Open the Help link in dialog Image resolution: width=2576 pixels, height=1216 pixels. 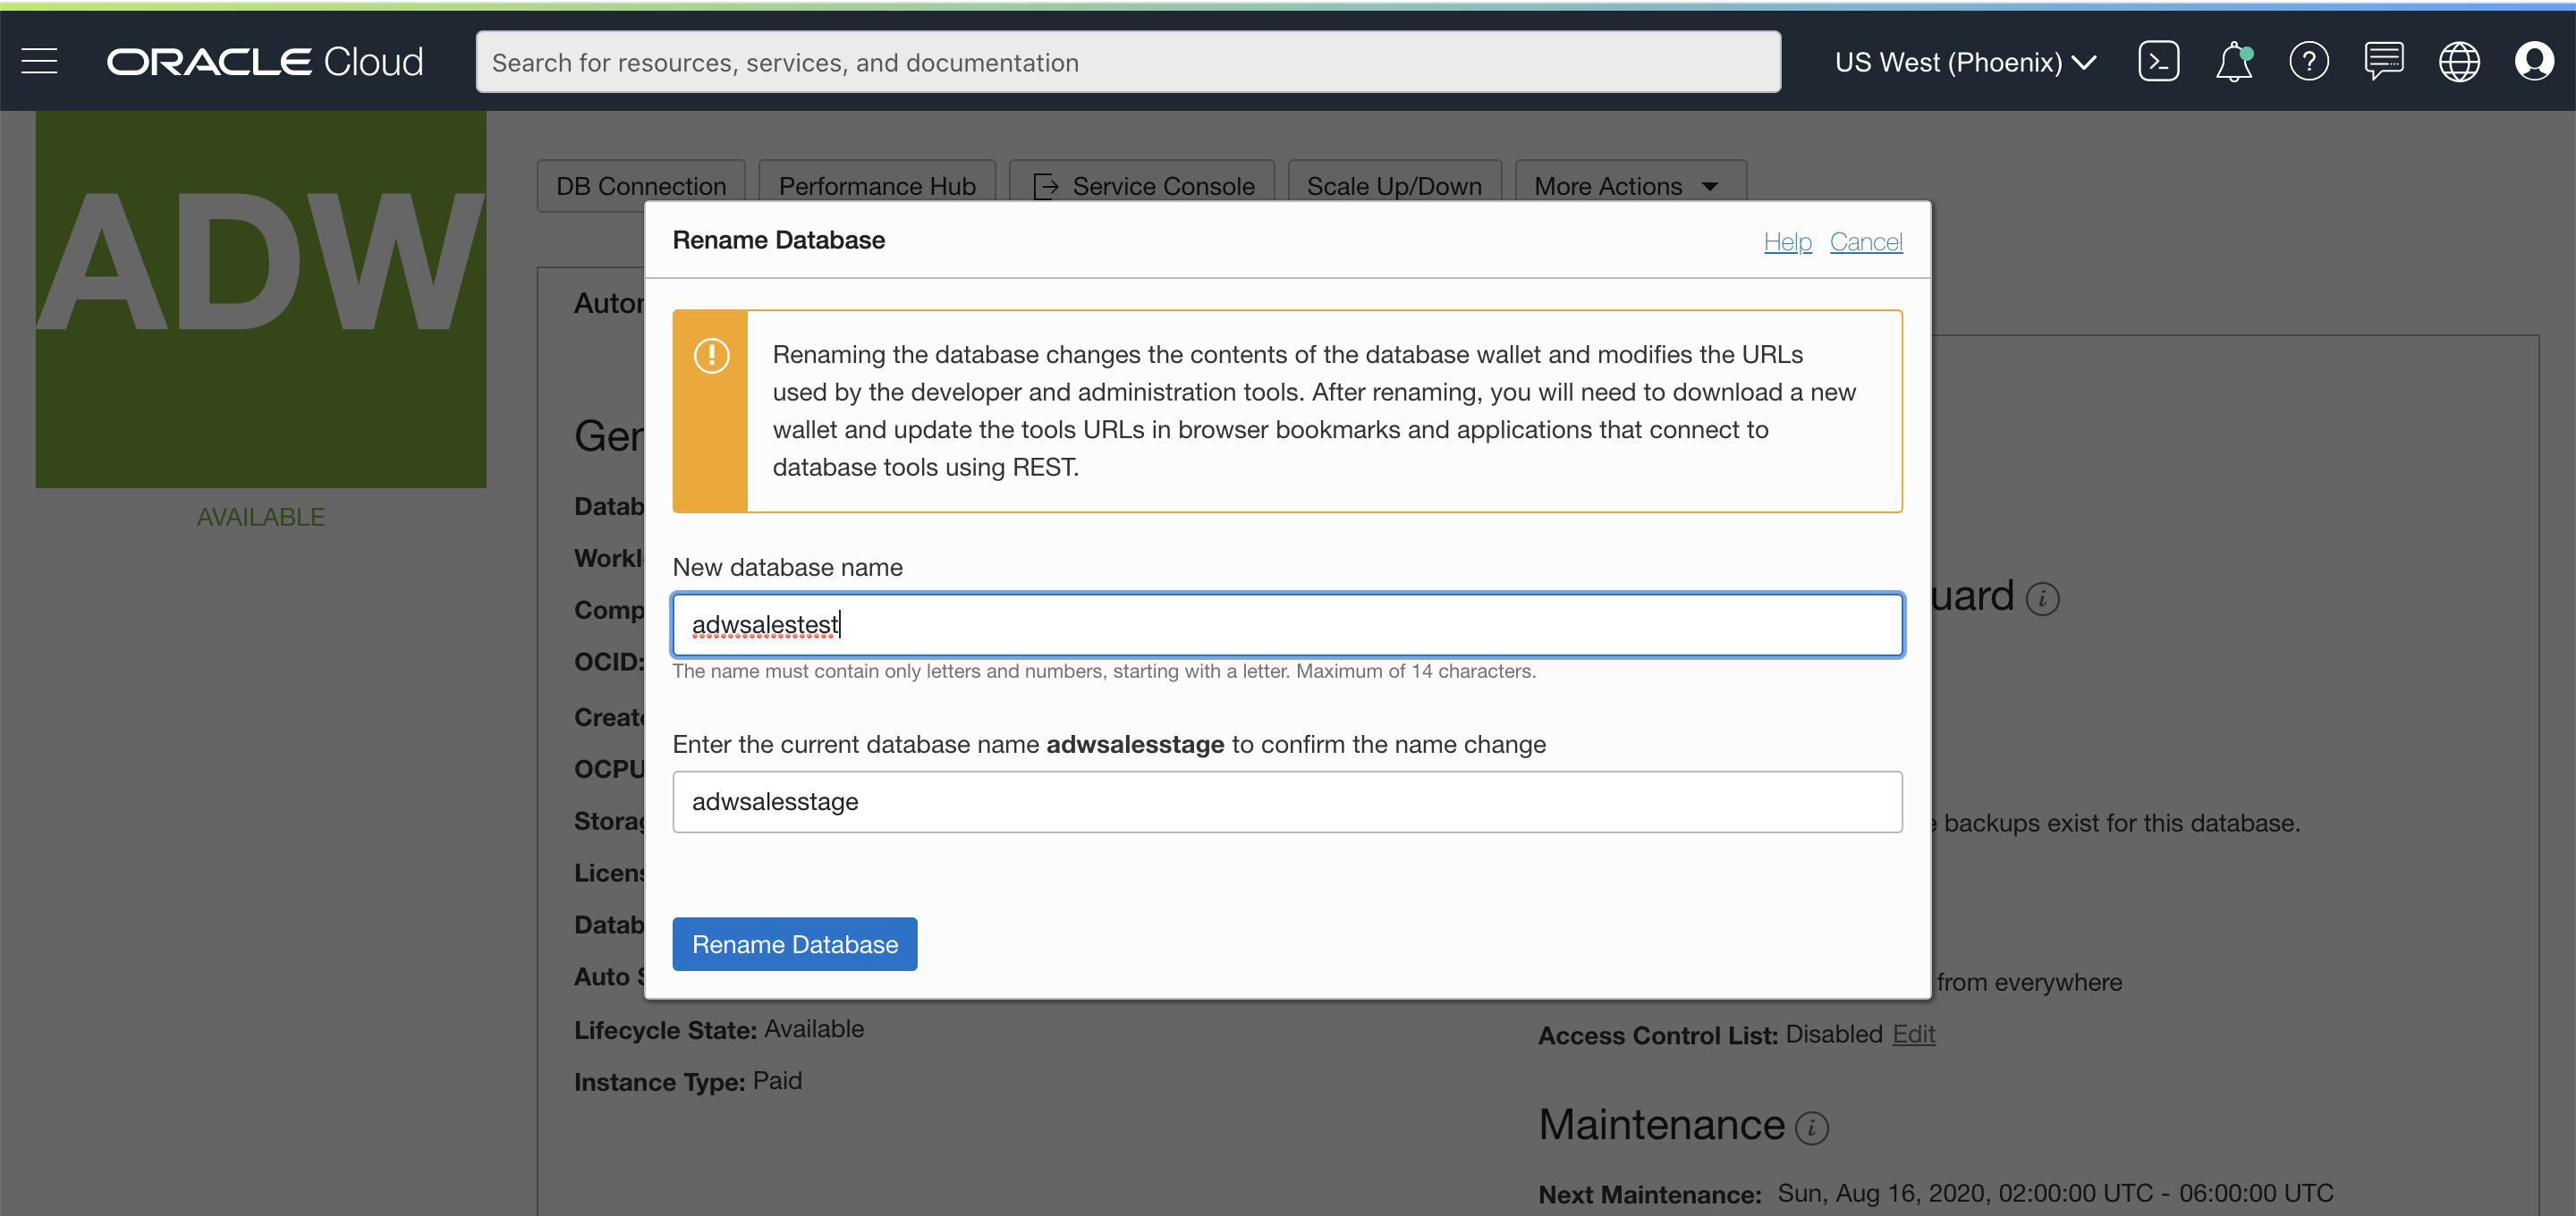pyautogui.click(x=1787, y=242)
